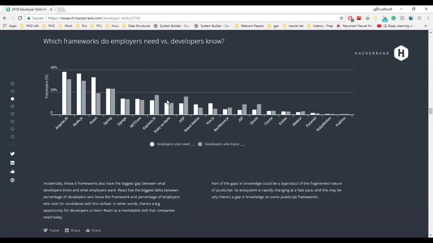Click the Chrome profile name button
This screenshot has height=243, width=433.
point(383,9)
